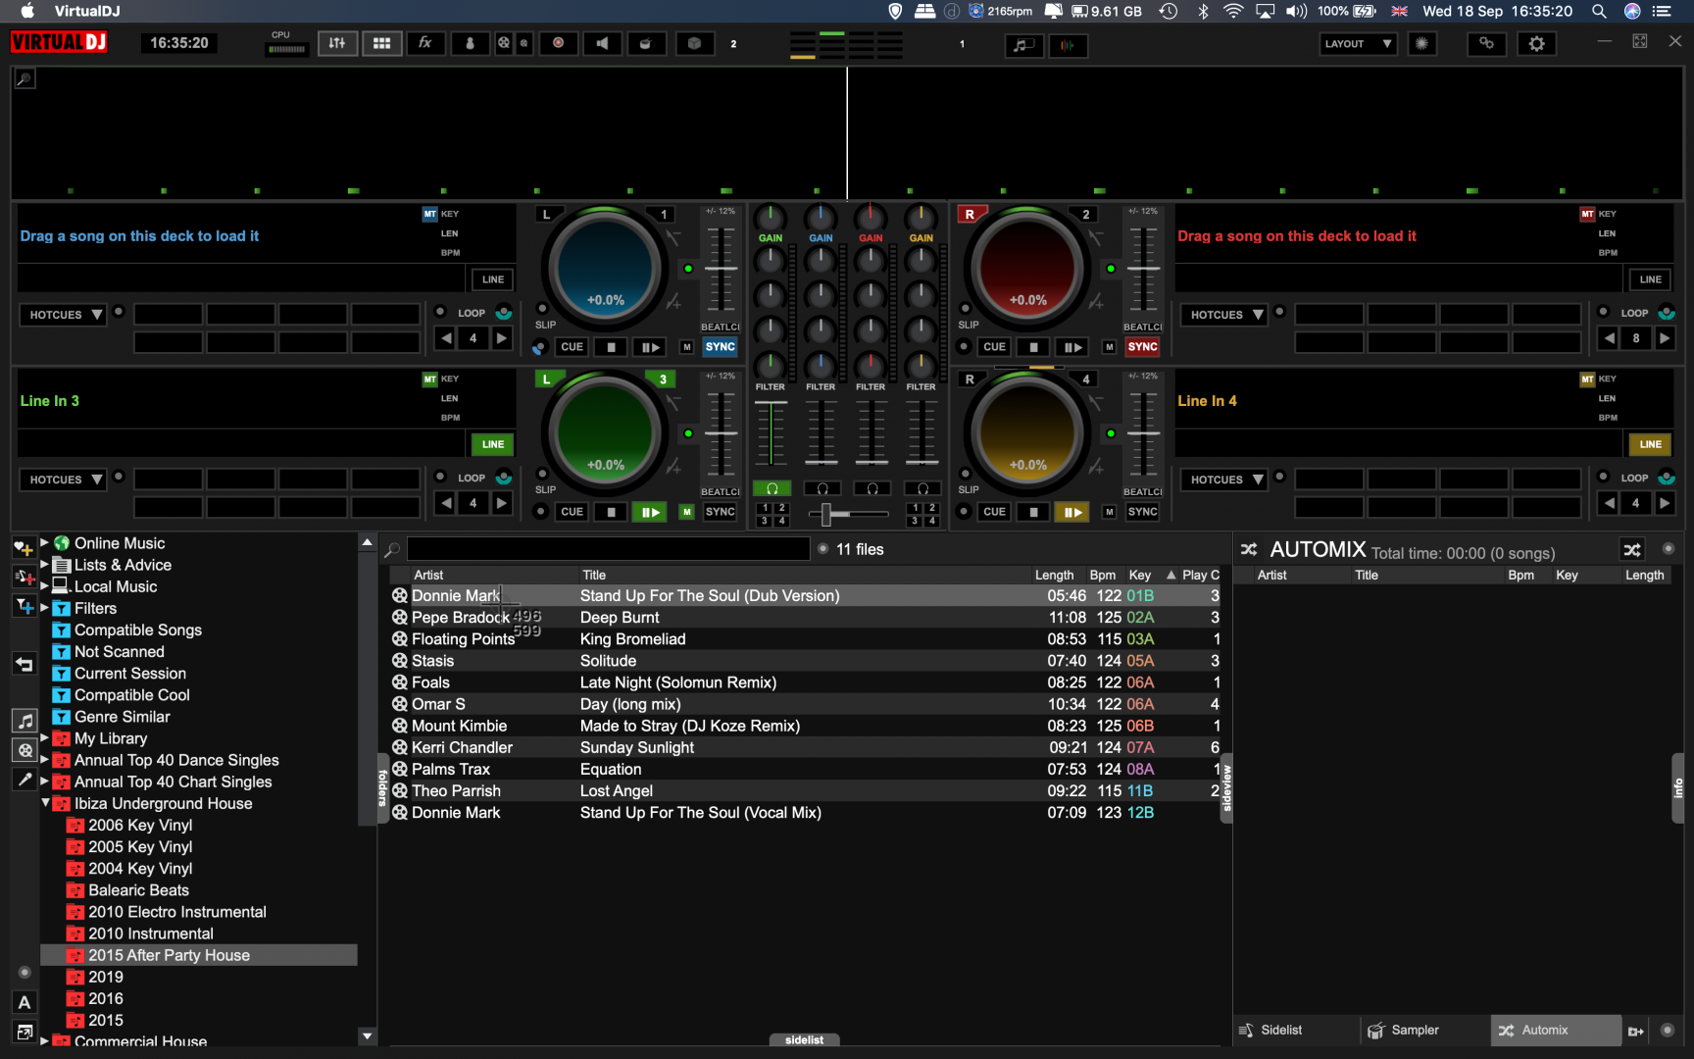1694x1059 pixels.
Task: Sort the file list by the Bpm column
Action: point(1102,575)
